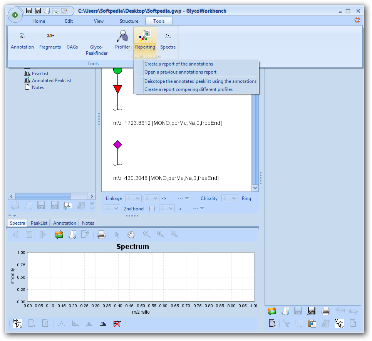Select PeakList in workspace tree
This screenshot has height=341, width=372.
[40, 74]
